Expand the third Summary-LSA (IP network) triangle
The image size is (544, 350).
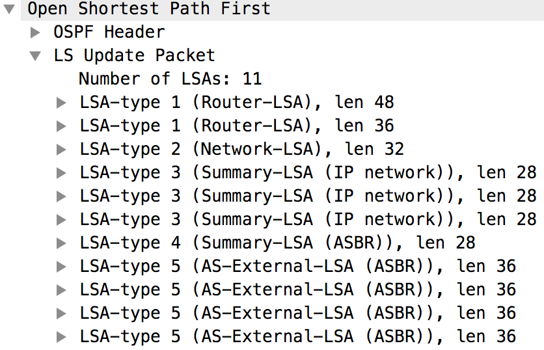coord(62,220)
